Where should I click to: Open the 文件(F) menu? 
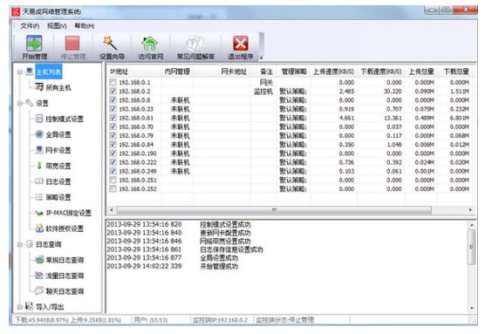point(30,25)
